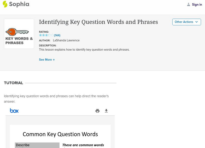Click the TUTORIAL section heading

pos(14,83)
